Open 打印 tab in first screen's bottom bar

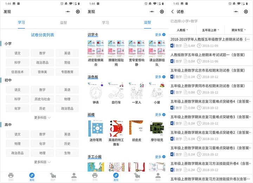(x=11, y=177)
